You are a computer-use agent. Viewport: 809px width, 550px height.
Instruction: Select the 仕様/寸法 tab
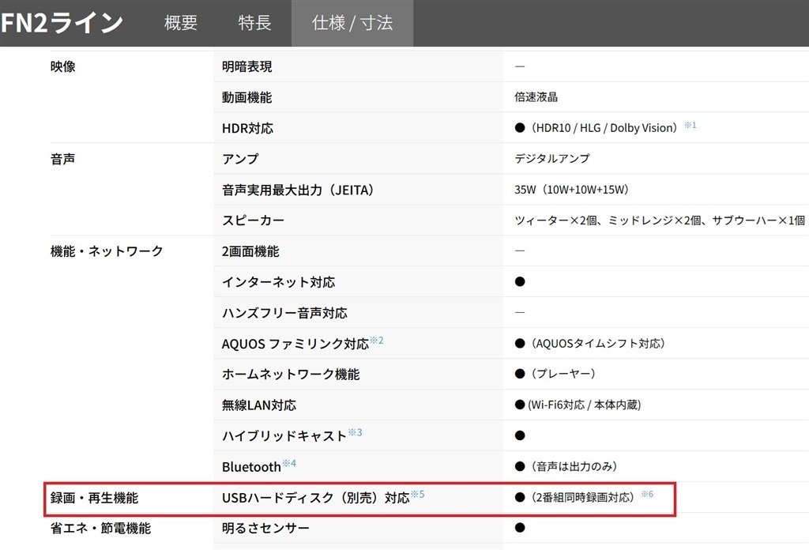352,24
